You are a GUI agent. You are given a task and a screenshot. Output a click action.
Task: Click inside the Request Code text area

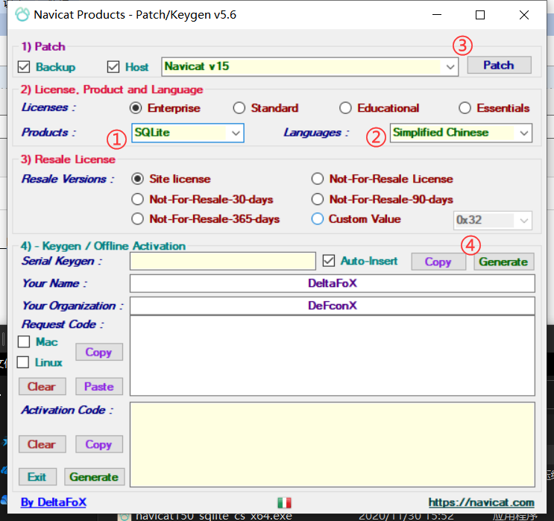(332, 356)
